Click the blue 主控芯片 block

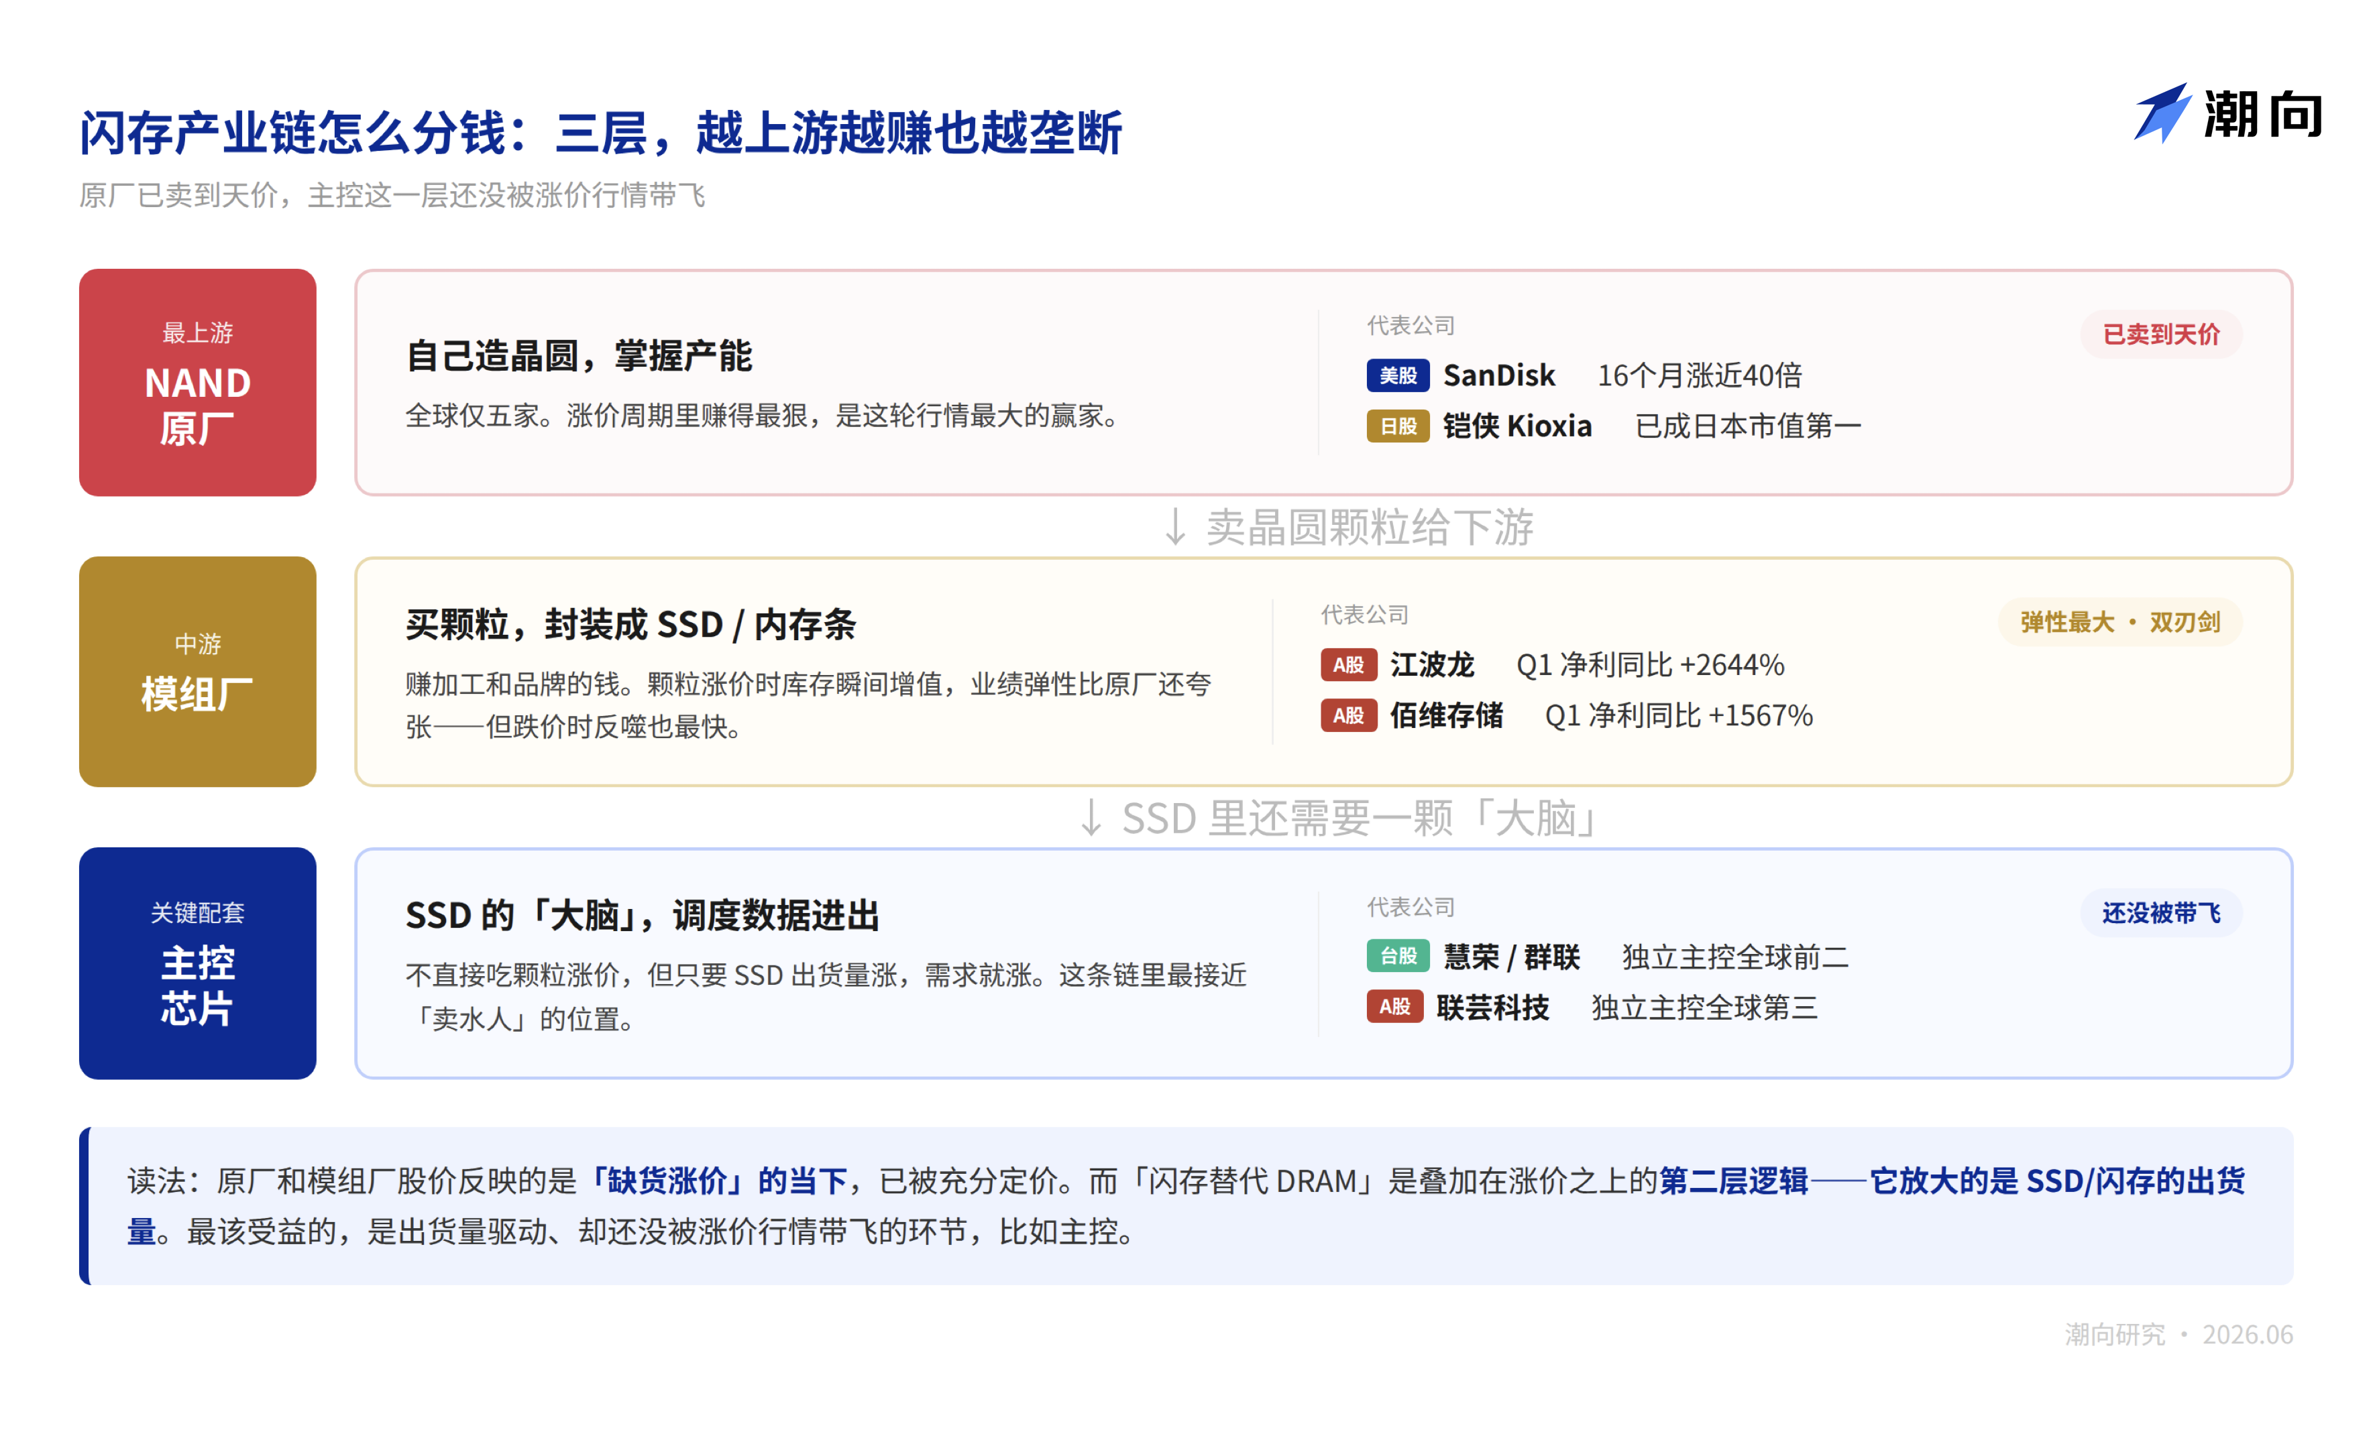(x=197, y=963)
